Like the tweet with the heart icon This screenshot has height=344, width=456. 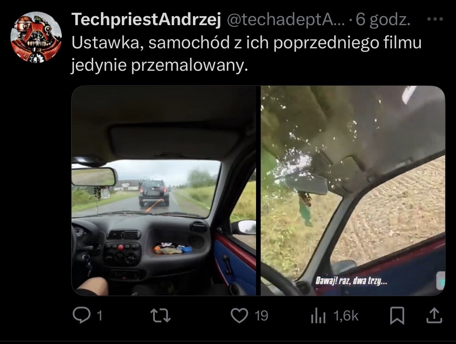pos(239,315)
